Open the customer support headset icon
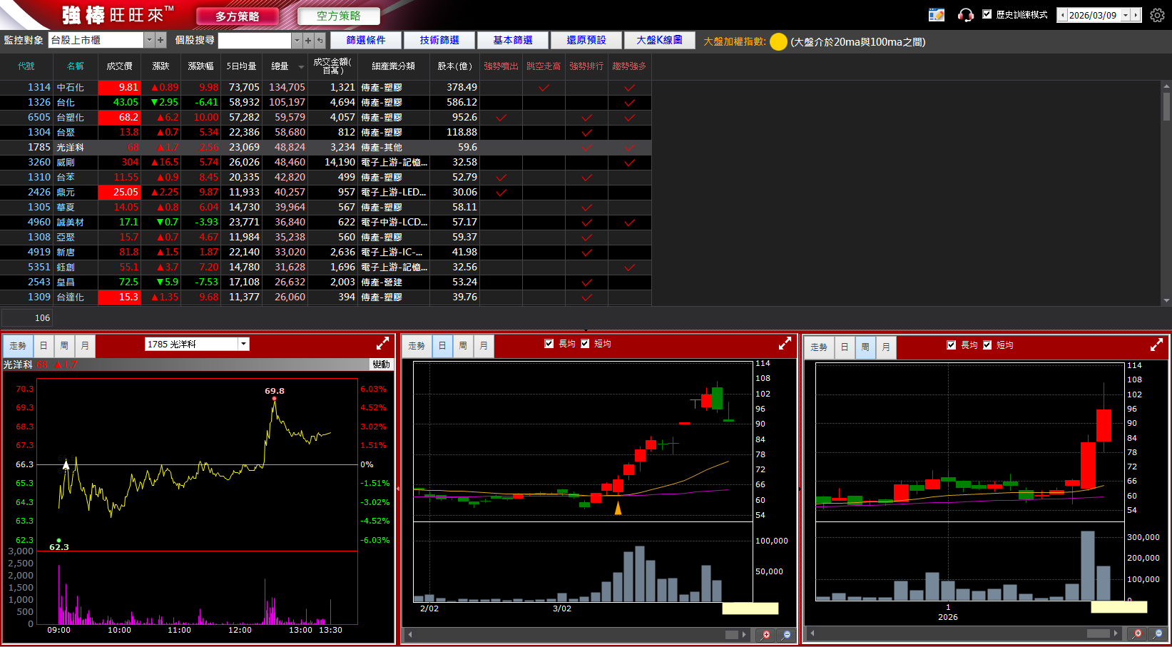The width and height of the screenshot is (1172, 647). (x=965, y=15)
